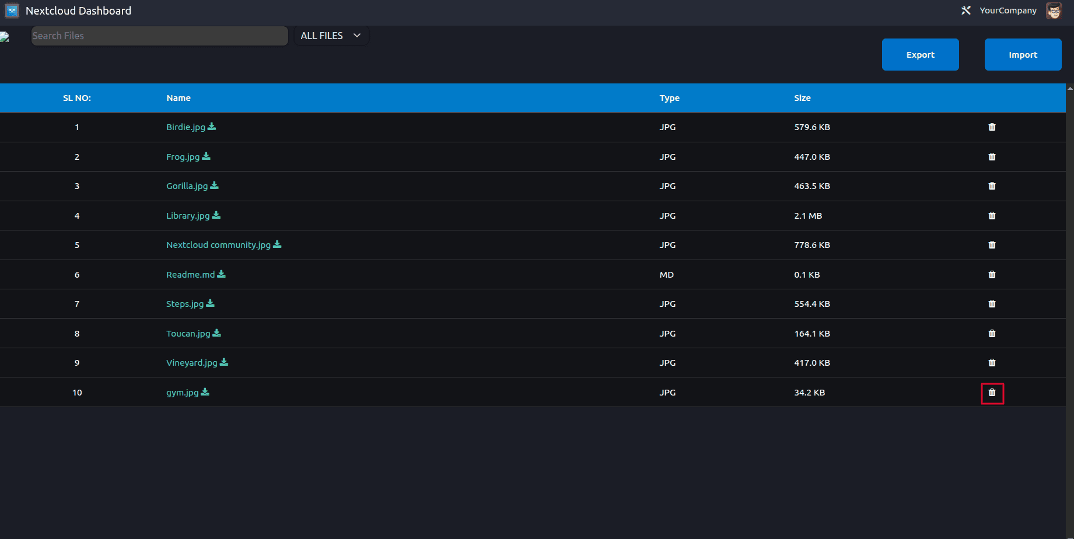Download Steps.jpg via its download icon
This screenshot has height=539, width=1074.
click(211, 303)
